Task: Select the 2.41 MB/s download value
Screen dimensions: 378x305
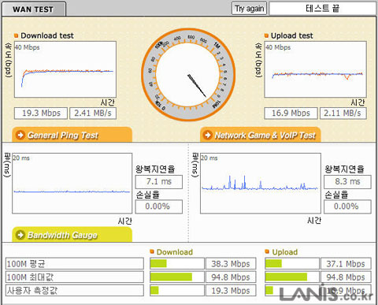Action: point(93,113)
